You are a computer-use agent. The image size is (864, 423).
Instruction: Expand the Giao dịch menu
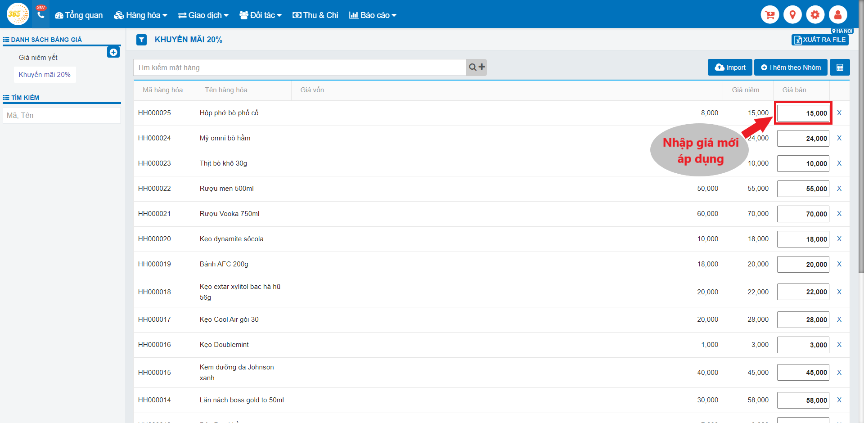(x=203, y=15)
